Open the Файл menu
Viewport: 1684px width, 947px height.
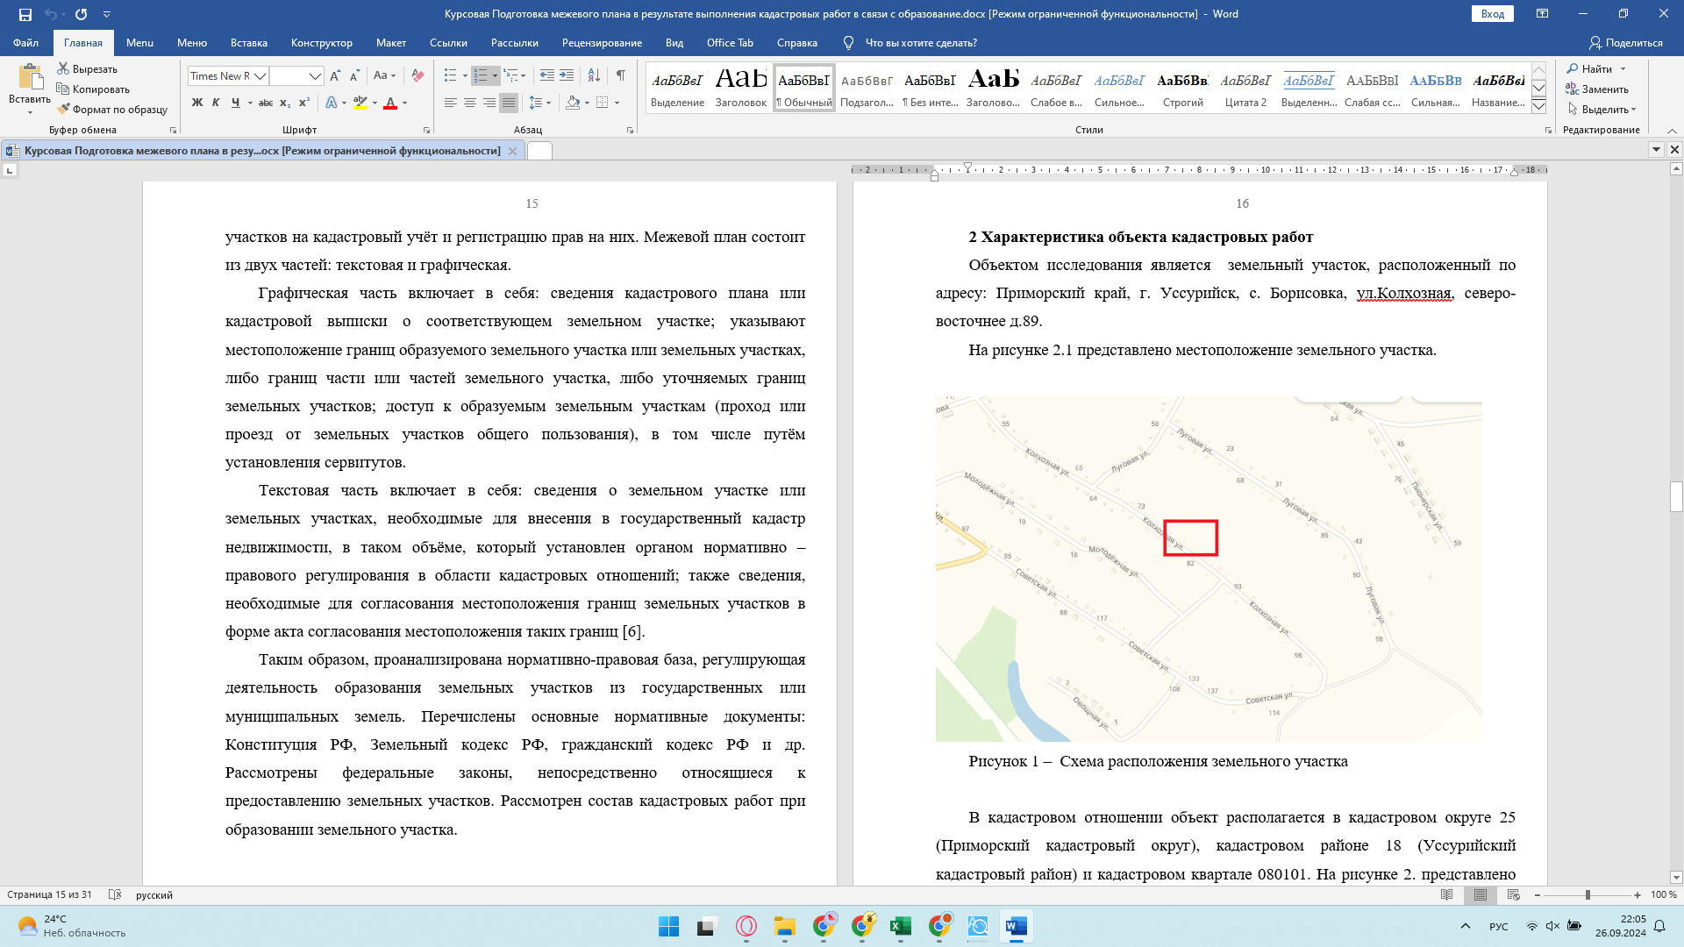(25, 43)
